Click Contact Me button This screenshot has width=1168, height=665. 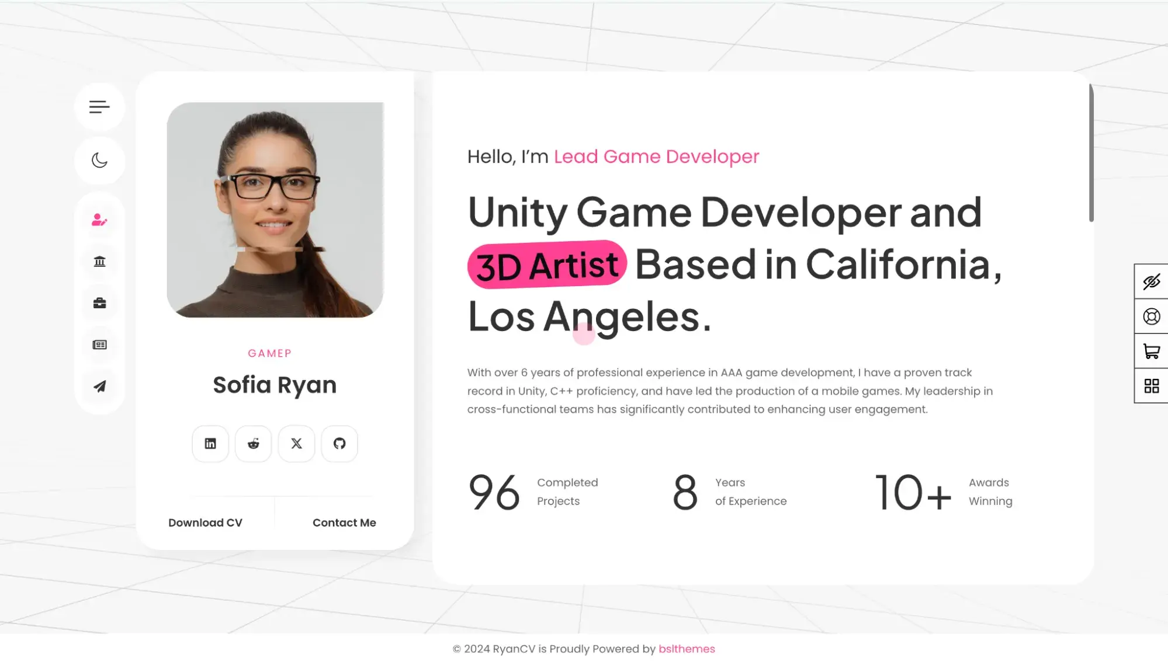344,523
